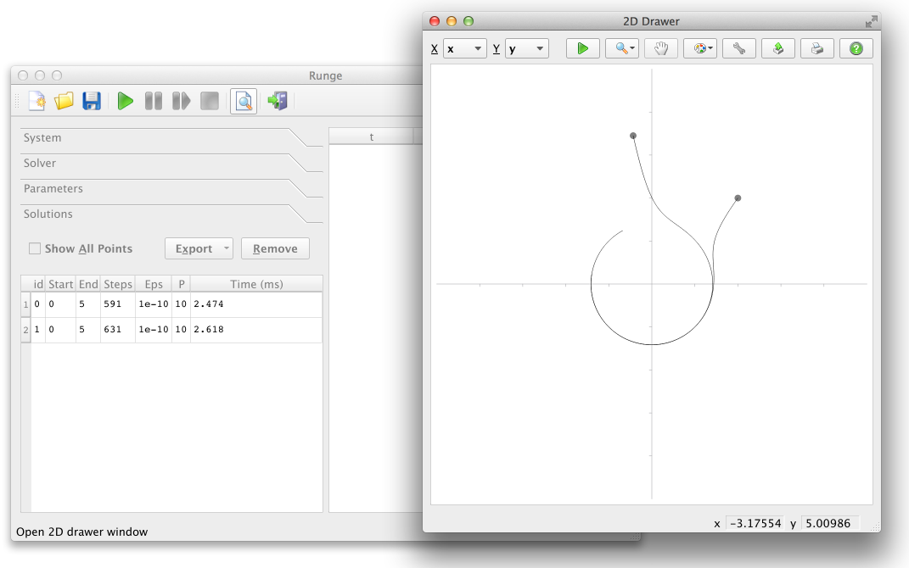Click the Pause icon in Runge toolbar

[153, 101]
